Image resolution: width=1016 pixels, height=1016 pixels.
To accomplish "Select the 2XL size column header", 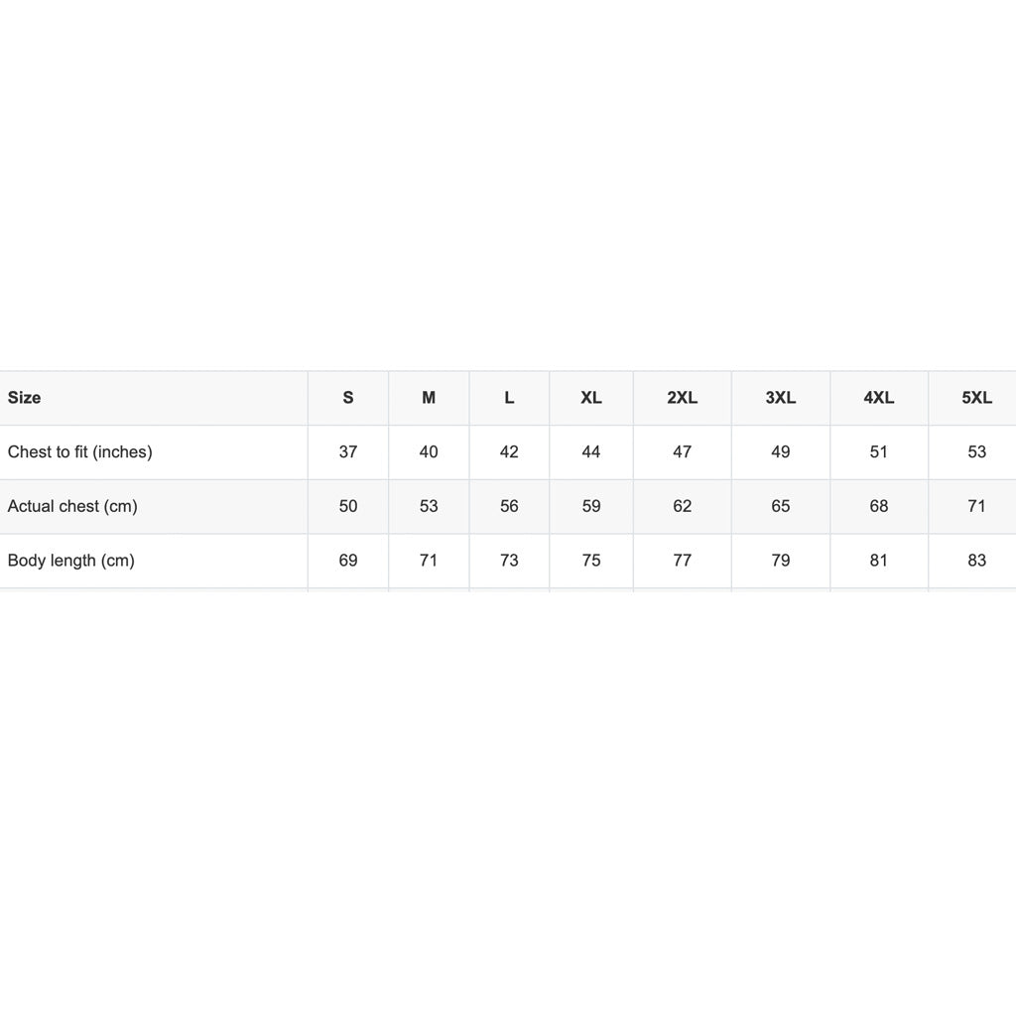I will 683,398.
